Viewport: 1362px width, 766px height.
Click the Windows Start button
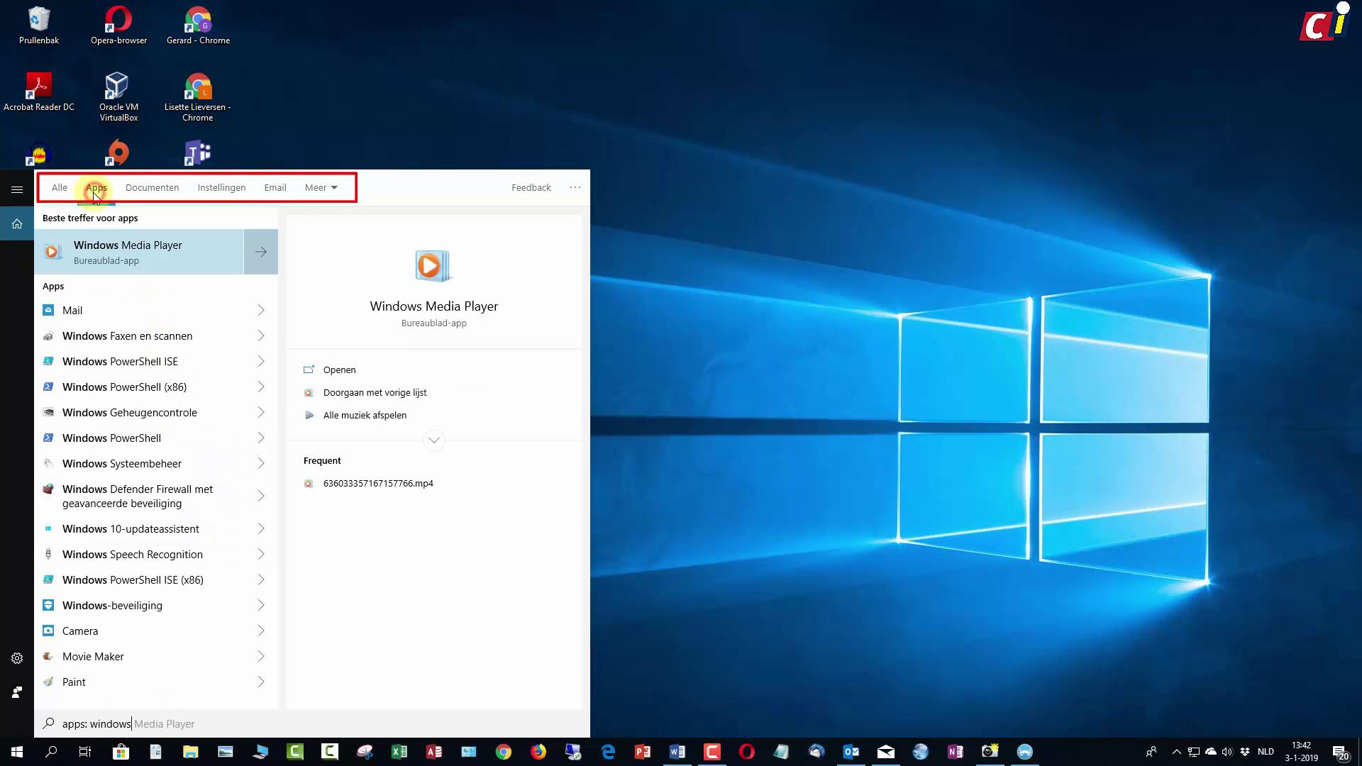[17, 752]
